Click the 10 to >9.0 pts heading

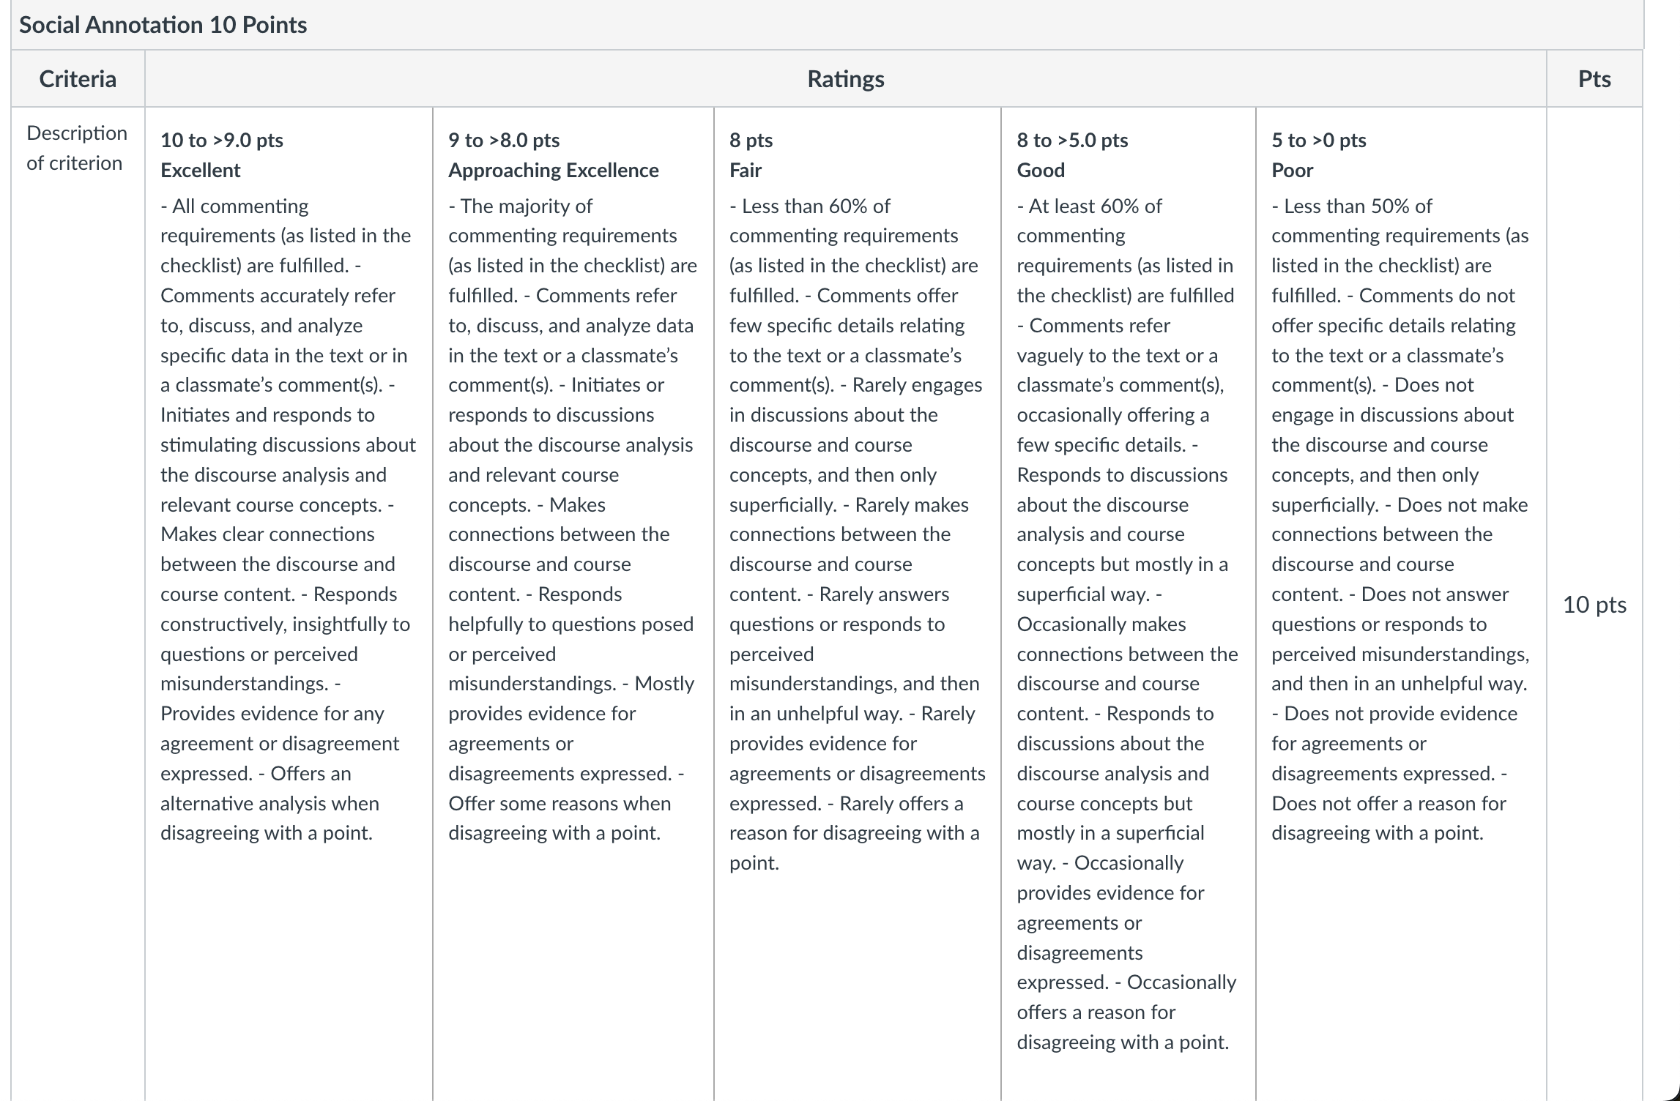pos(222,140)
